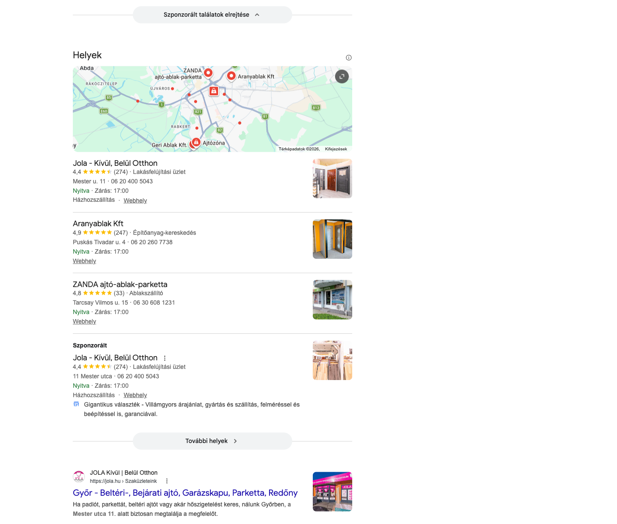Click the JOLA site favicon

(x=79, y=476)
